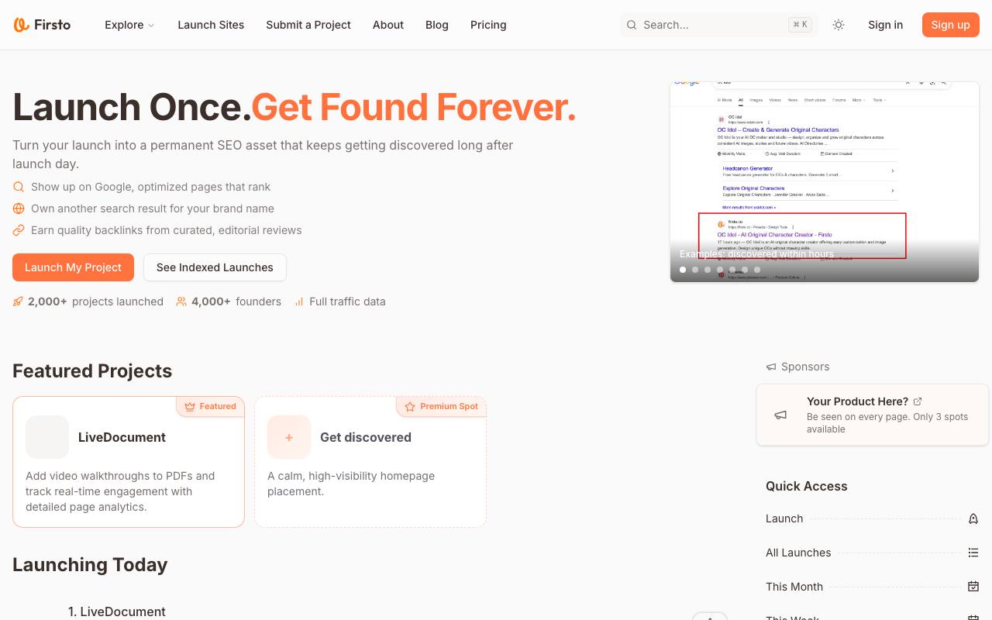Click the "4,000+ founders" stat text

(x=236, y=301)
